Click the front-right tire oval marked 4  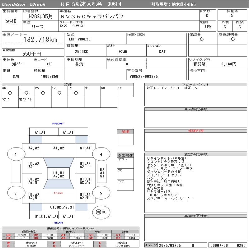point(101,154)
